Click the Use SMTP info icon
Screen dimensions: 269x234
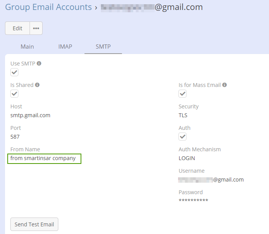[39, 64]
